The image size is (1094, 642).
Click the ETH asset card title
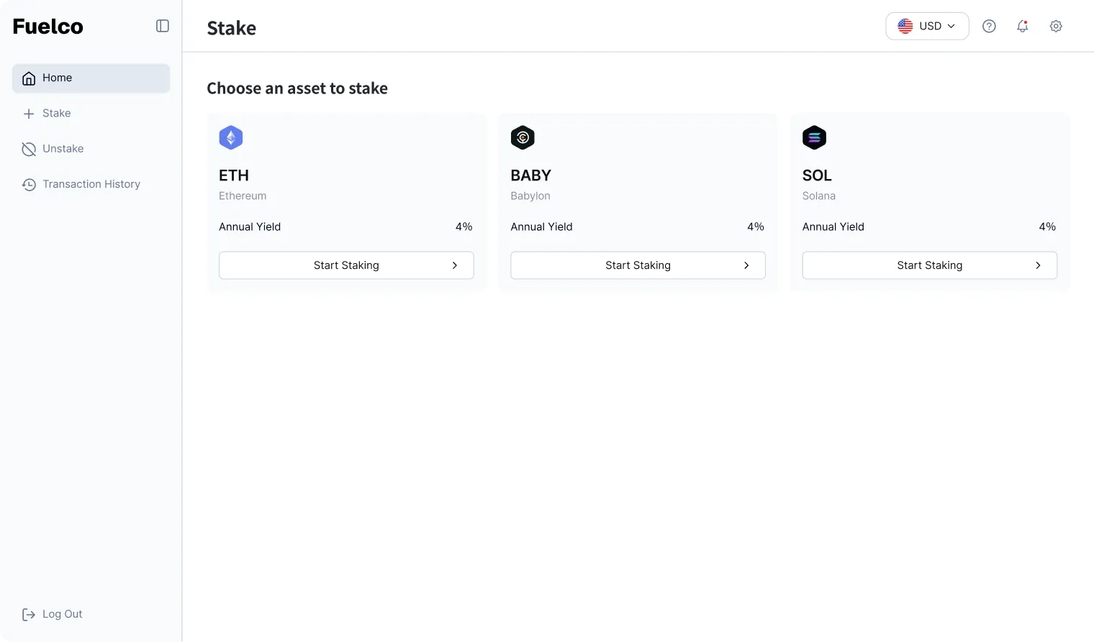coord(234,175)
